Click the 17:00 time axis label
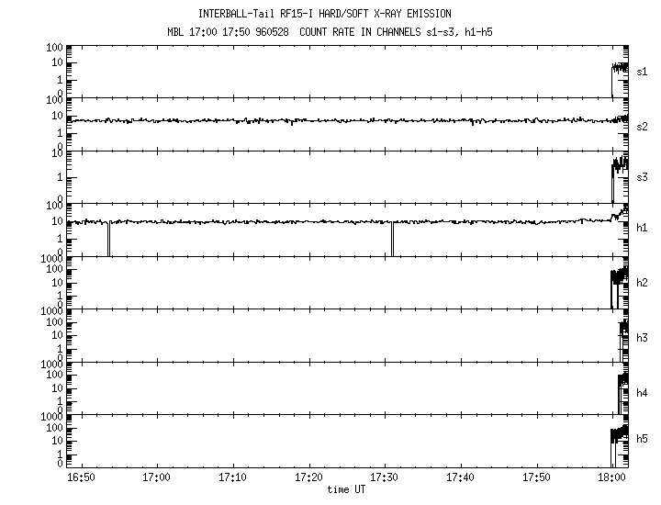The image size is (661, 505). point(157,477)
